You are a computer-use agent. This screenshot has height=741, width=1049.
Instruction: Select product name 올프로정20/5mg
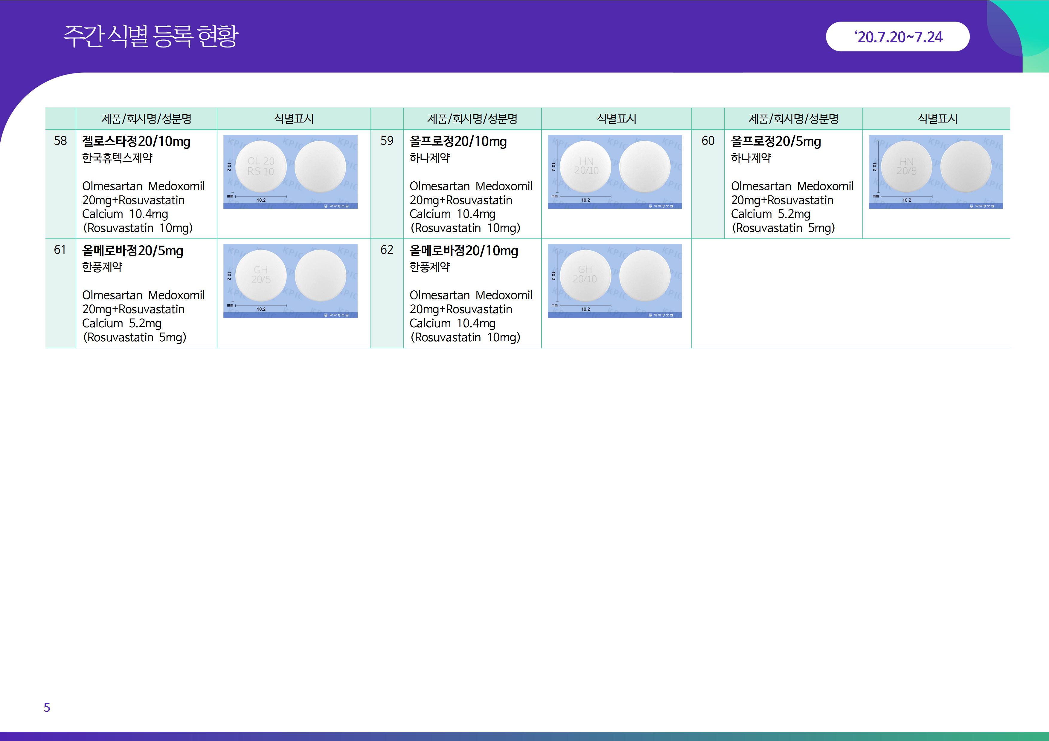[x=776, y=142]
